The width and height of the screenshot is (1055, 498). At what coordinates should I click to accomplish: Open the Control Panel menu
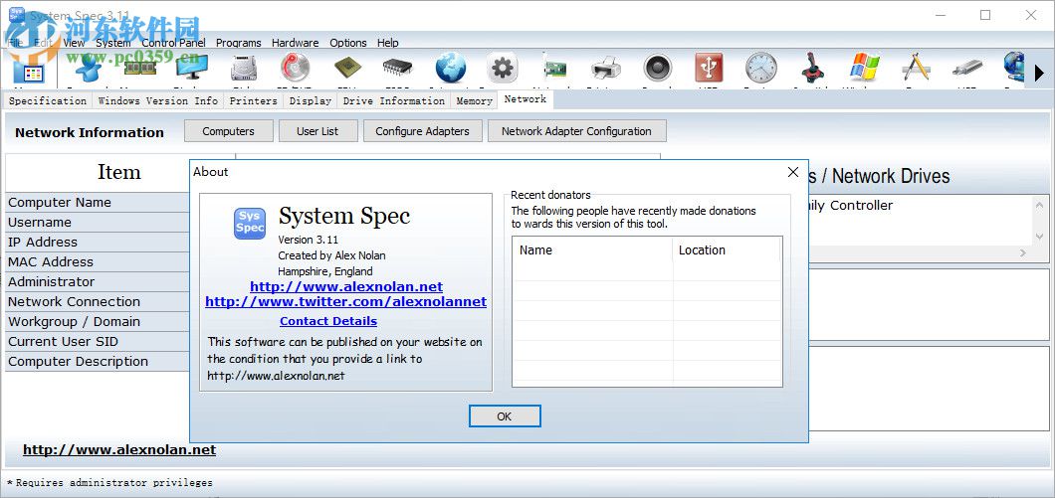click(173, 43)
